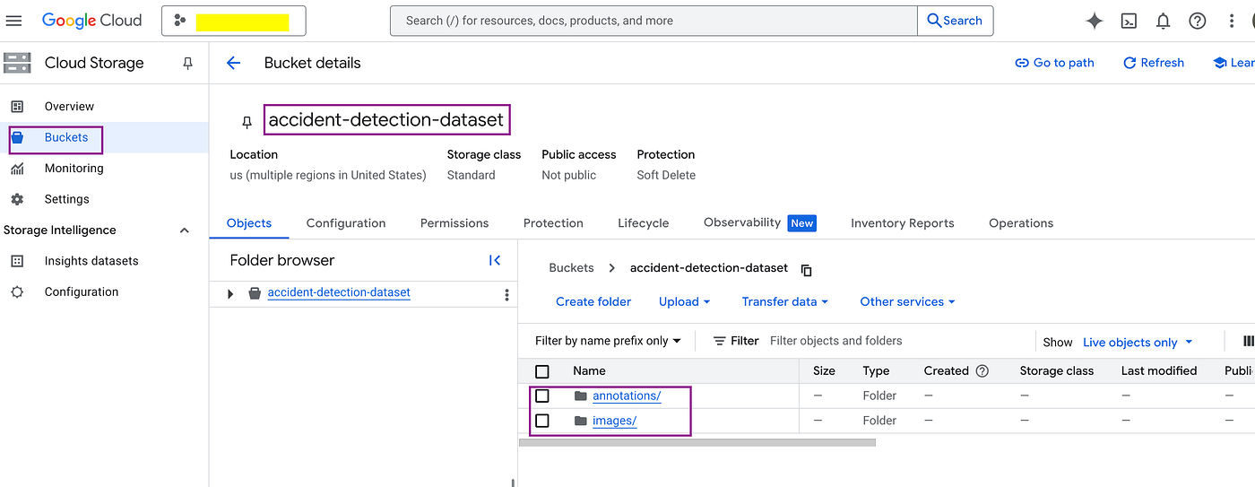
Task: Focus the top search resources field
Action: point(654,21)
